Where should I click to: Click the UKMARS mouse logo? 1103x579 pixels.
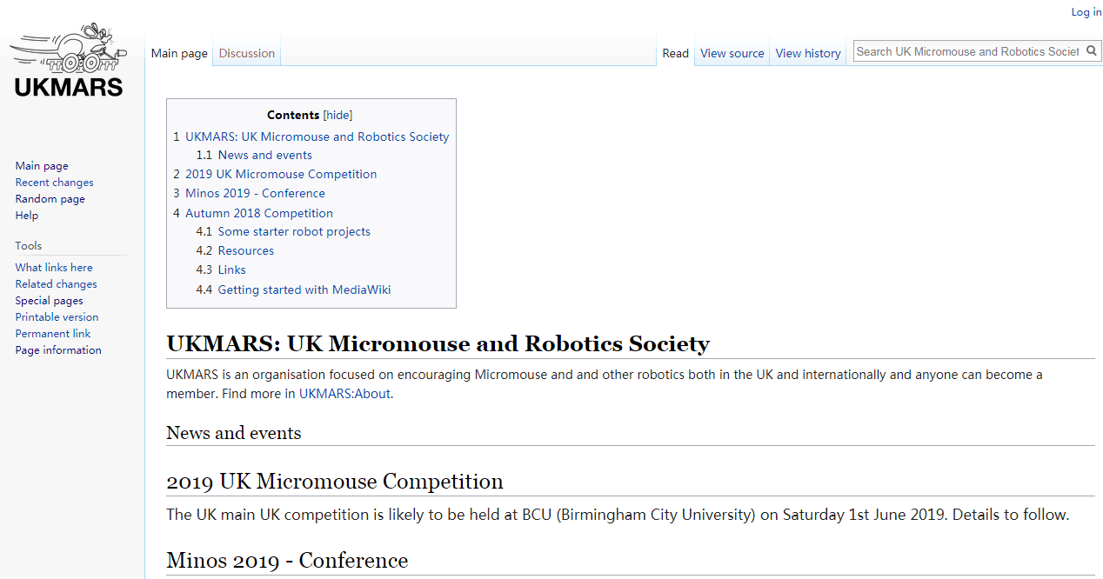click(68, 59)
